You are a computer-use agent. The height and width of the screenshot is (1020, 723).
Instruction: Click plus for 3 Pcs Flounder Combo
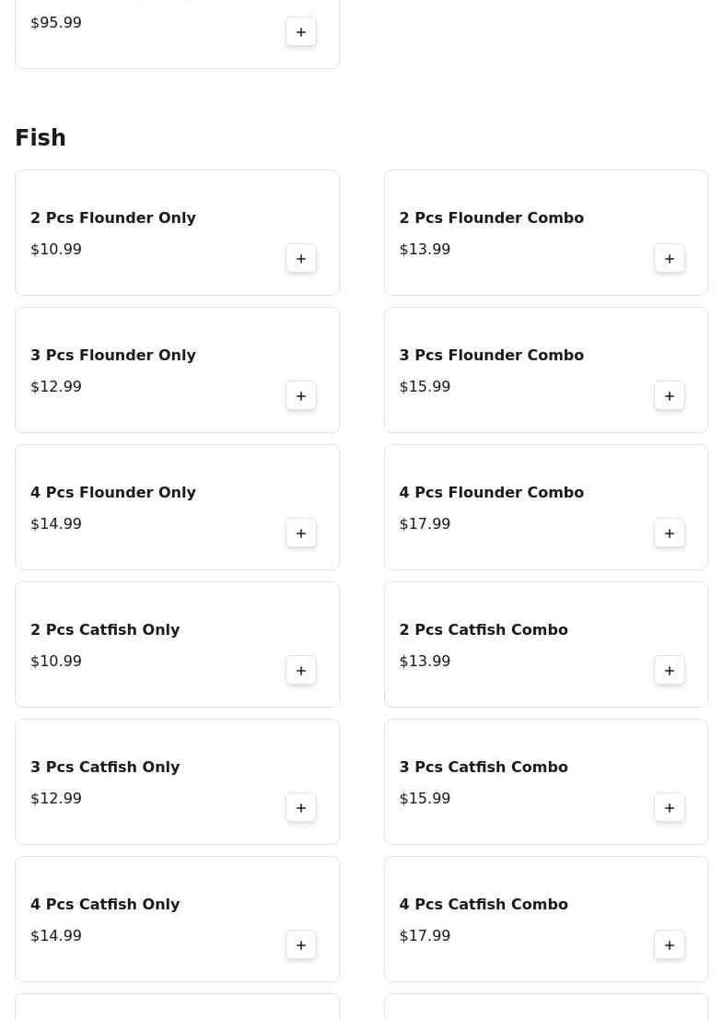coord(669,396)
